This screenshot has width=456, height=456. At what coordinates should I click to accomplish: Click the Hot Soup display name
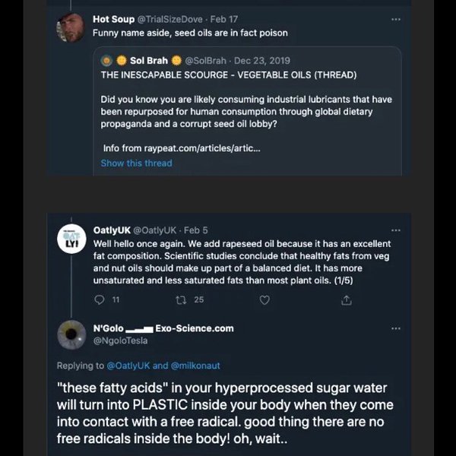pyautogui.click(x=113, y=19)
